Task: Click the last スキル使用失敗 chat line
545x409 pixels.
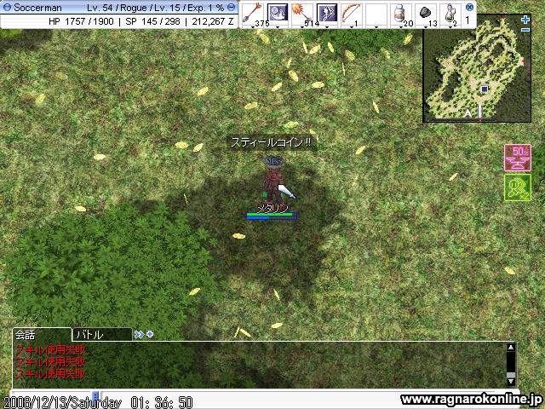Action: 50,373
